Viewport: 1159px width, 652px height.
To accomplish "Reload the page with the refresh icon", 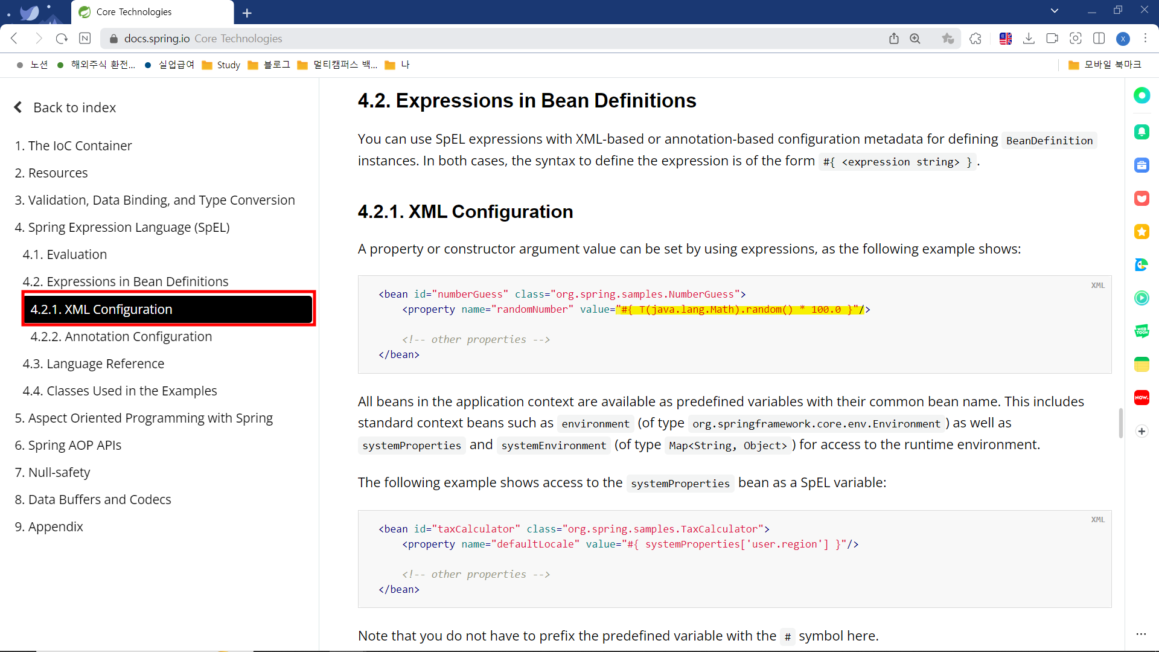I will [62, 39].
